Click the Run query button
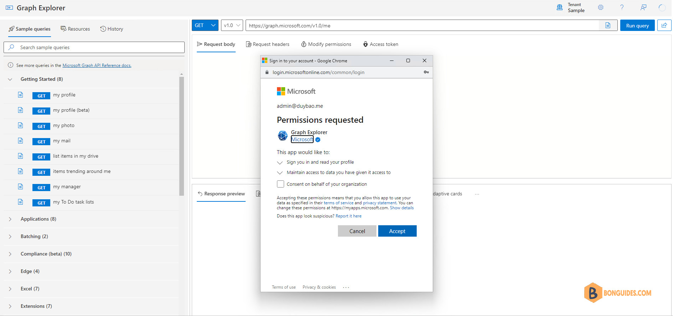 (637, 25)
